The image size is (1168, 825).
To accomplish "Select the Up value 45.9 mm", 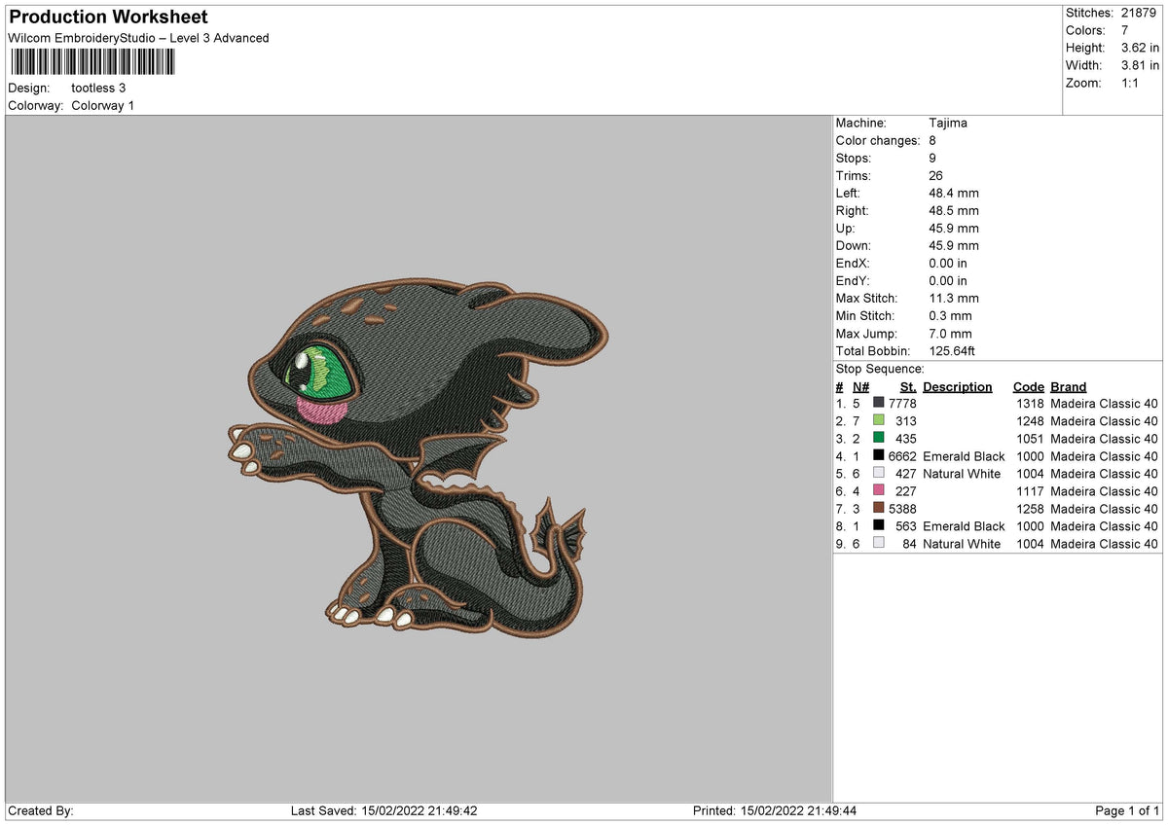I will tap(954, 229).
